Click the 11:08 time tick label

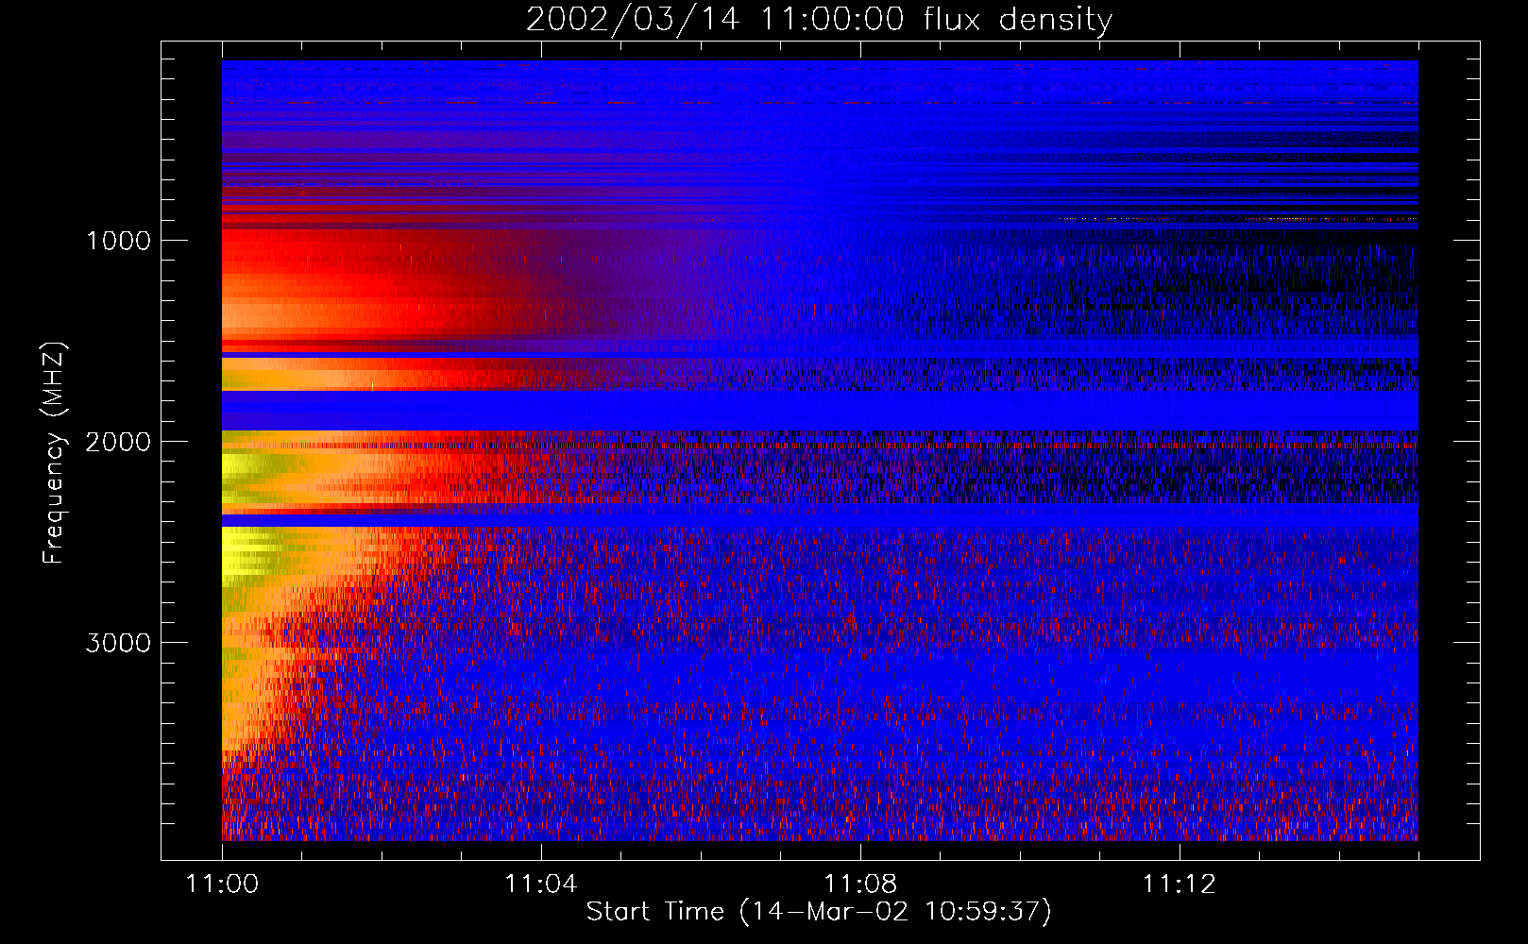point(860,885)
